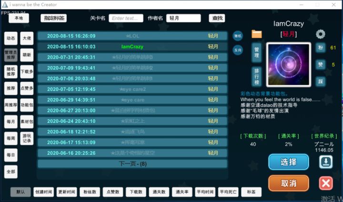Select the 每月 category
Viewport: 343px width, 202px height.
point(10,121)
